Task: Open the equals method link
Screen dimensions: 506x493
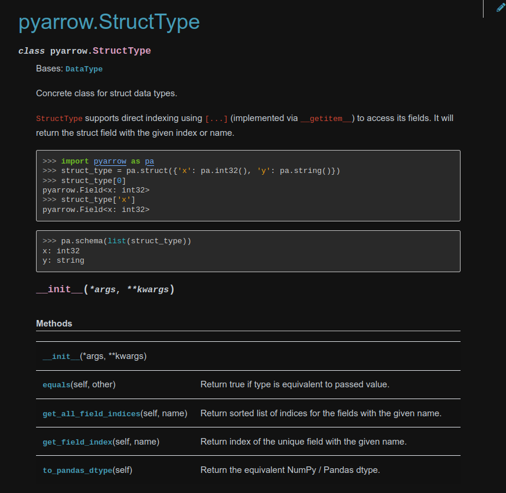Action: click(57, 385)
